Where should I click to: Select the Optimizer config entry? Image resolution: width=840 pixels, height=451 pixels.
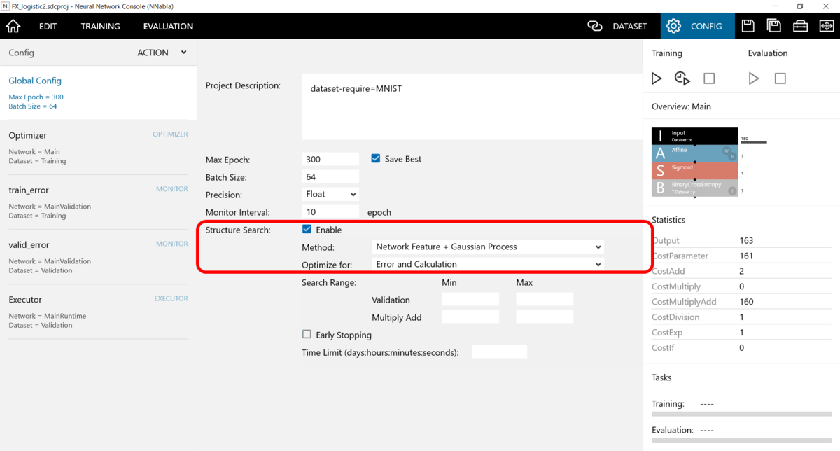[98, 147]
